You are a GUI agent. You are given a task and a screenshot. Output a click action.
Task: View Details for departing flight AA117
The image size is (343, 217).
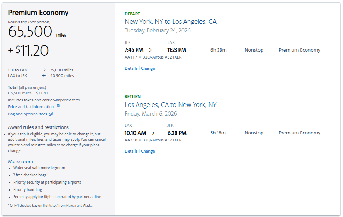pyautogui.click(x=131, y=68)
